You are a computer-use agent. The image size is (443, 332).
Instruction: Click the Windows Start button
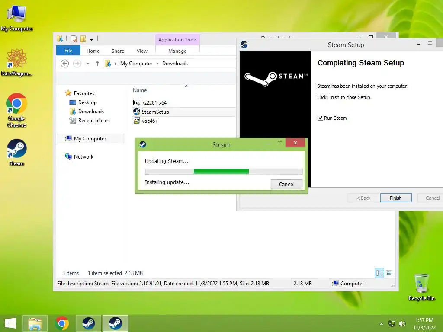pyautogui.click(x=10, y=323)
